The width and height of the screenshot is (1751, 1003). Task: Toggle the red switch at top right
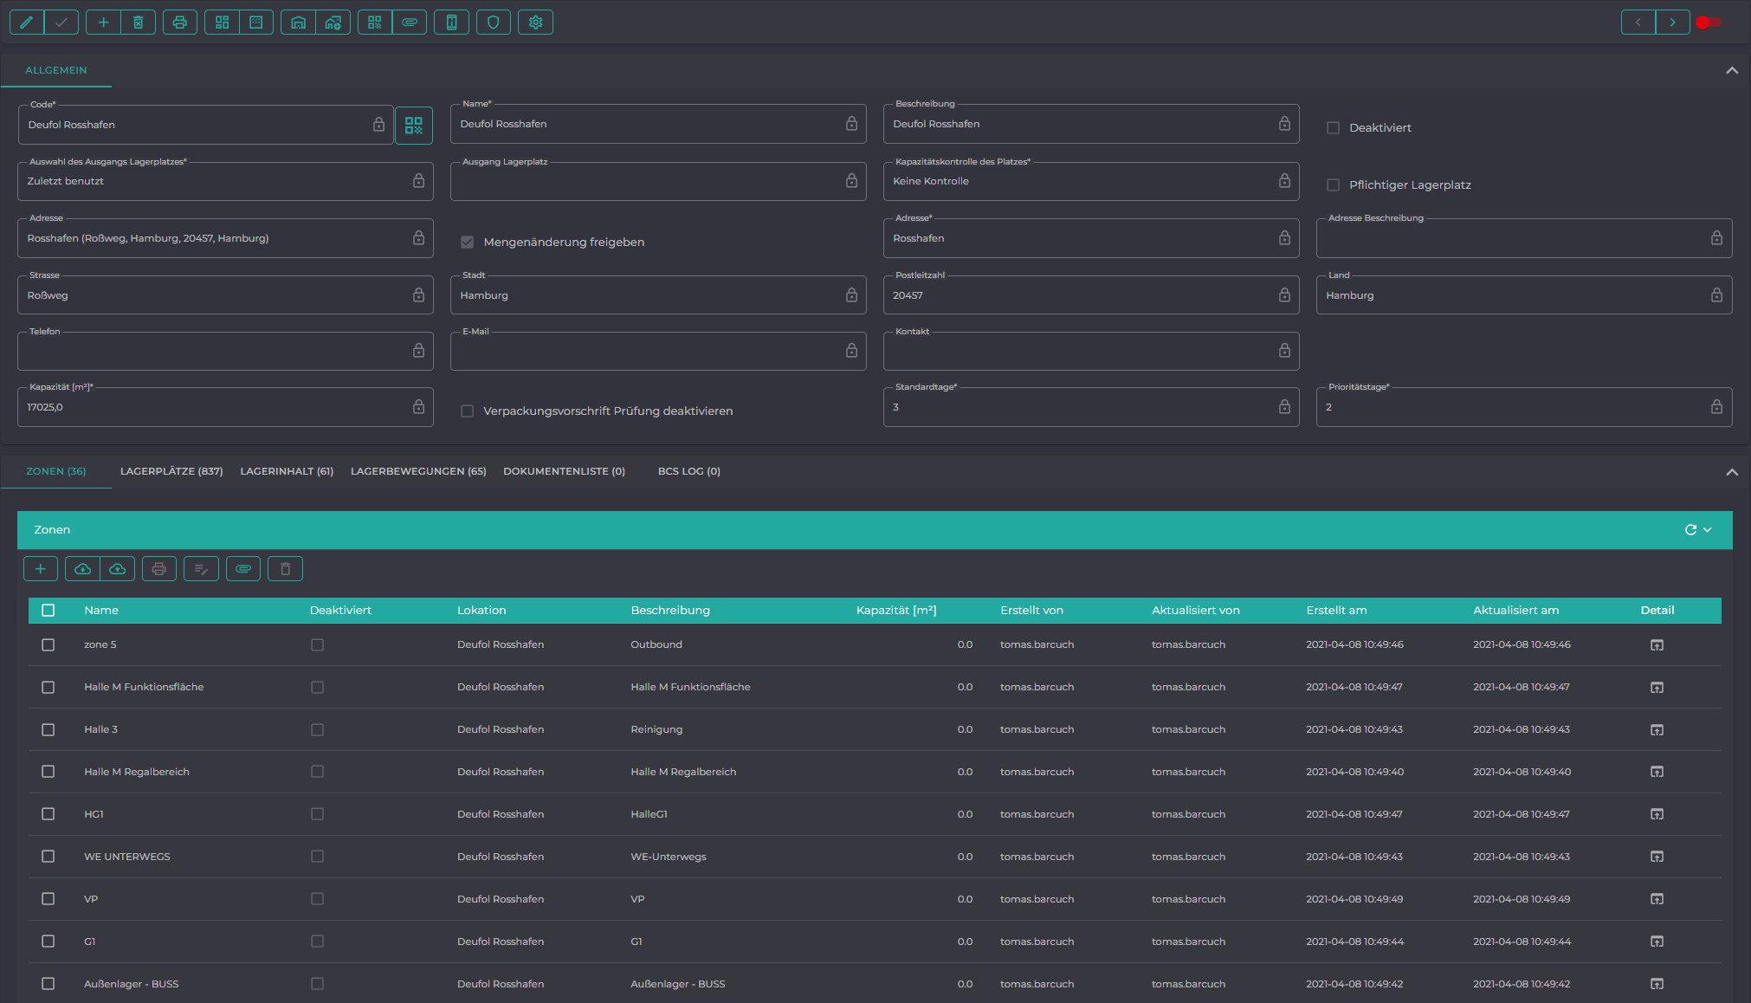tap(1708, 23)
